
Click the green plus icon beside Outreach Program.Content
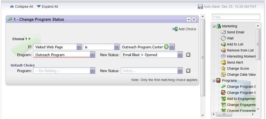pos(166,47)
